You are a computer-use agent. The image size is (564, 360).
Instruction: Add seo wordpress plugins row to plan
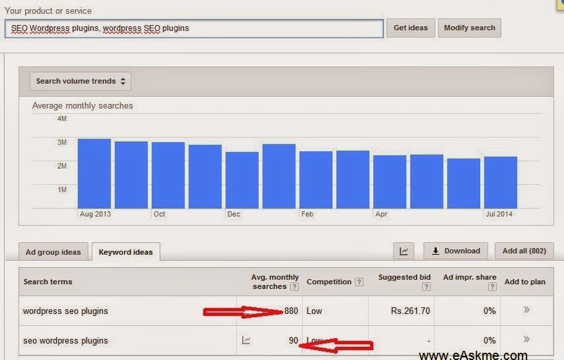[526, 339]
